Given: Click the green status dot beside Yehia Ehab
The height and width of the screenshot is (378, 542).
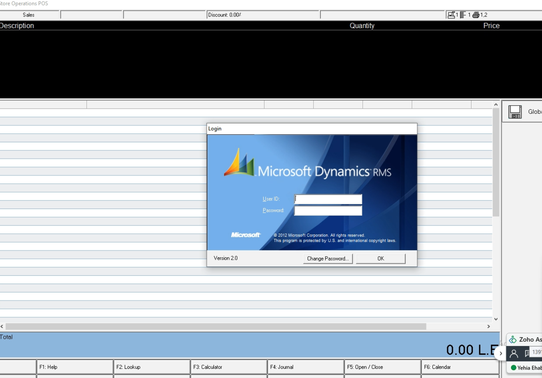Looking at the screenshot, I should pos(513,368).
